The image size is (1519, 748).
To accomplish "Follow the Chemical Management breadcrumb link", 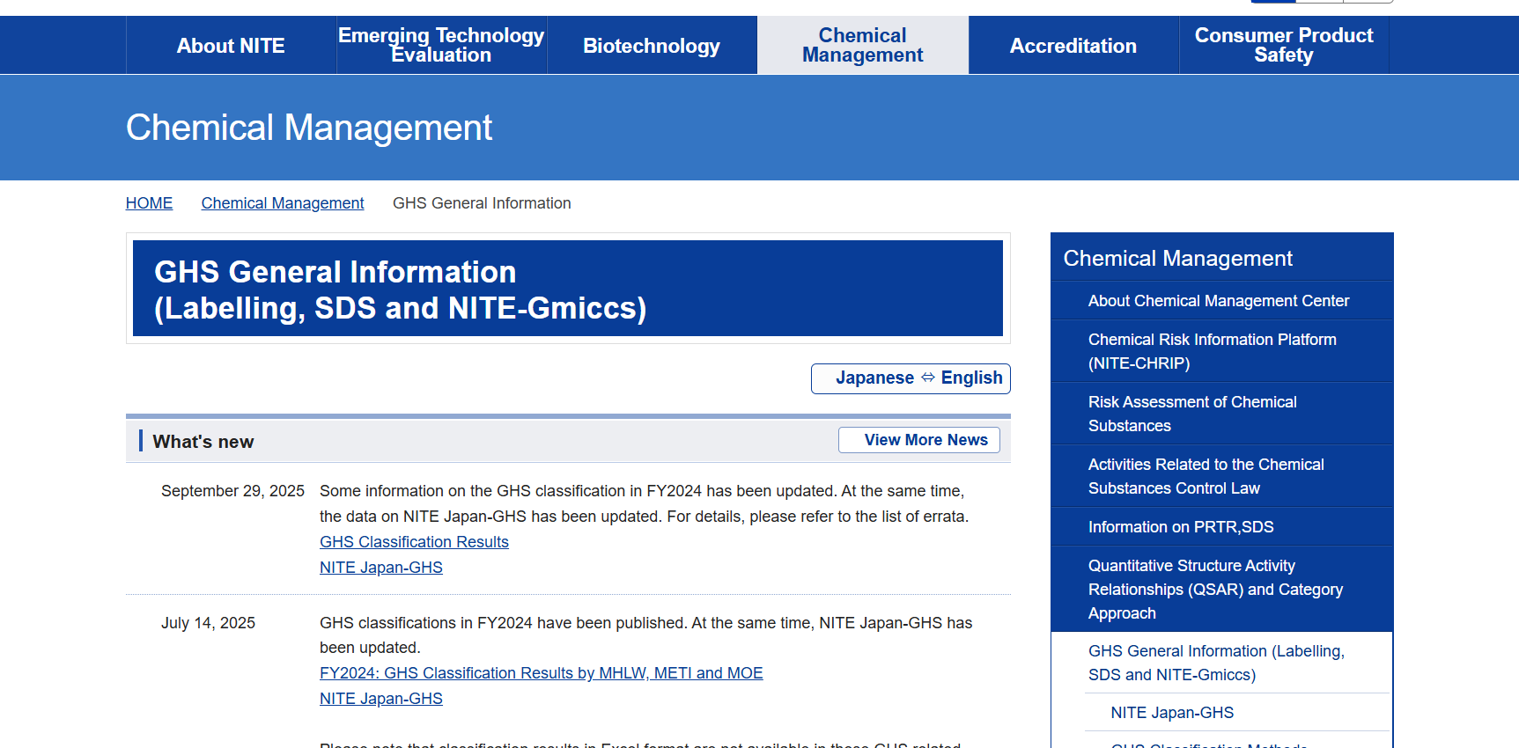I will point(282,203).
